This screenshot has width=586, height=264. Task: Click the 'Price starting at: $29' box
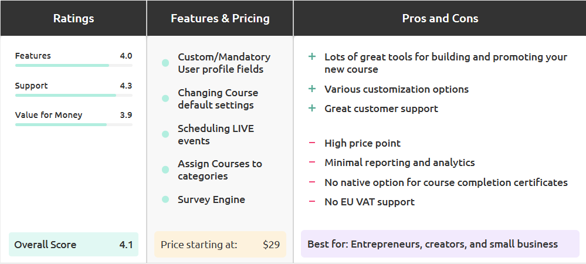(220, 245)
